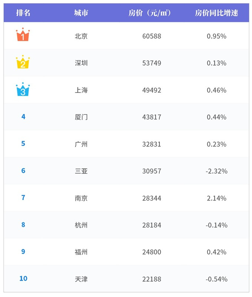Image resolution: width=252 pixels, height=297 pixels.
Task: Choose the 厦门 row city name
Action: tap(81, 117)
